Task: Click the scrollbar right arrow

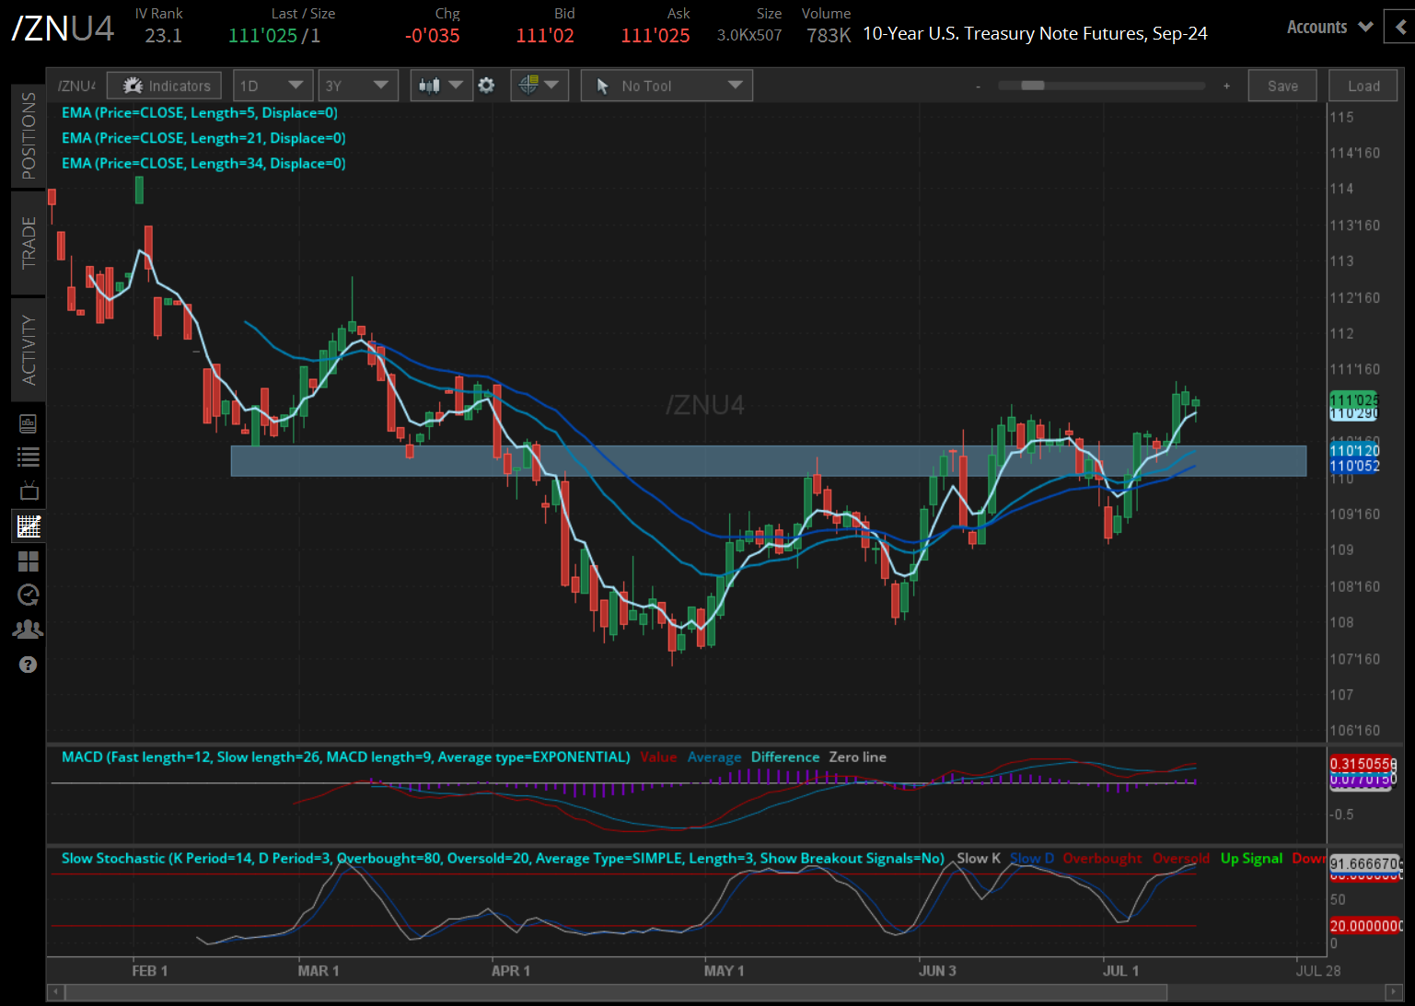Action: click(1394, 992)
